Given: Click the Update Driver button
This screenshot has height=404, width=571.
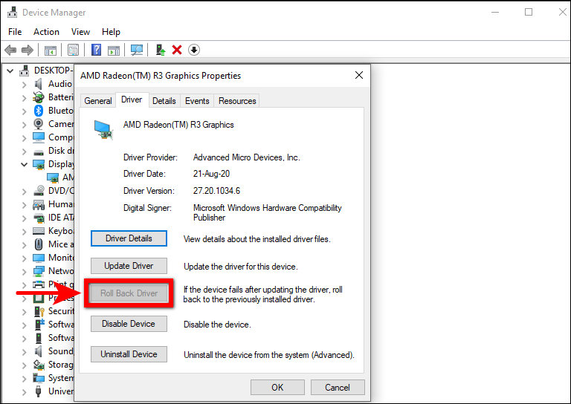Looking at the screenshot, I should coord(129,266).
